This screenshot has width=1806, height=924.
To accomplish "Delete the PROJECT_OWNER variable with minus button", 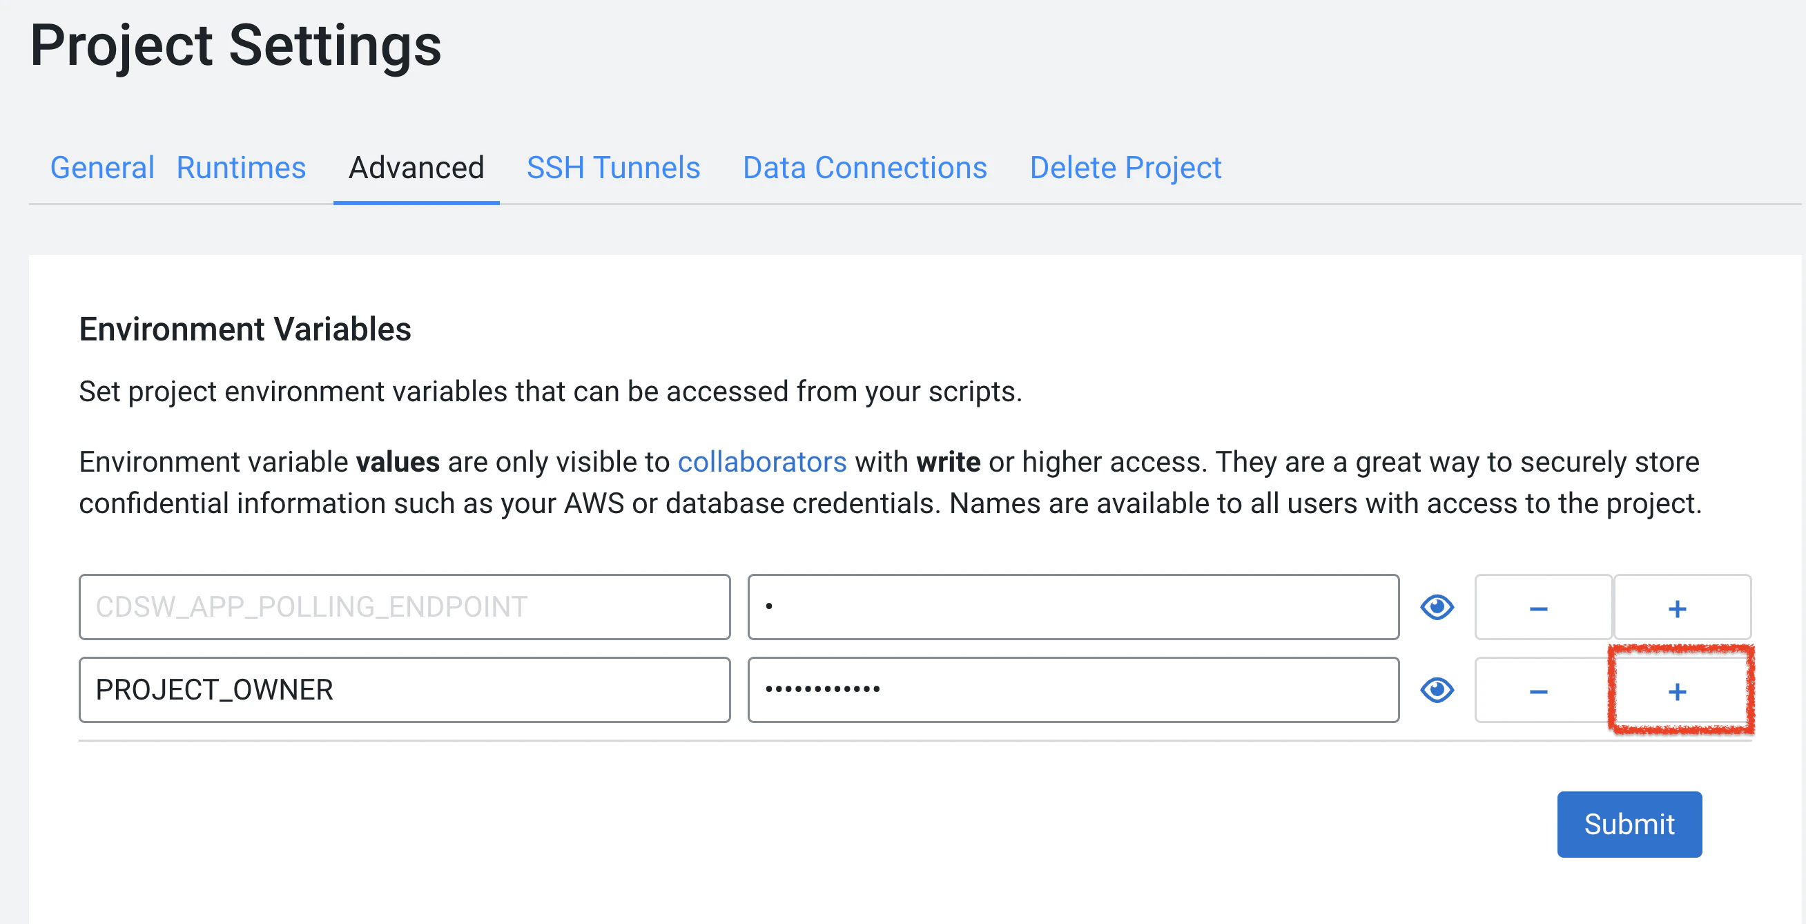I will point(1539,691).
